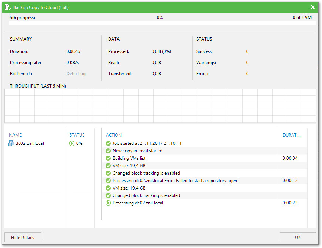Click the backup copy job icon in title bar
Viewport: 322px width, 248px height.
[7, 7]
